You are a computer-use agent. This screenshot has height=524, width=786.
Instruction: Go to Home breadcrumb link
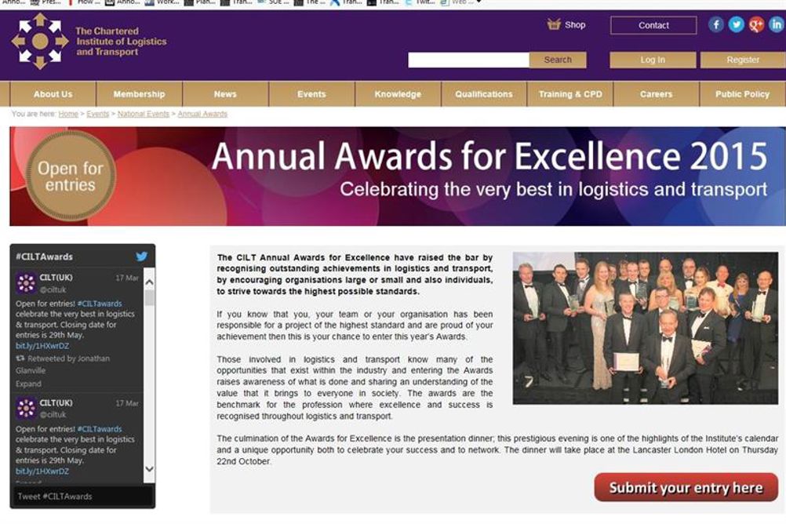click(68, 114)
